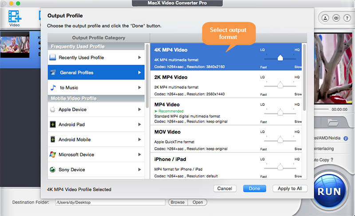Choose the 4K MP4 Video profile

pyautogui.click(x=226, y=57)
